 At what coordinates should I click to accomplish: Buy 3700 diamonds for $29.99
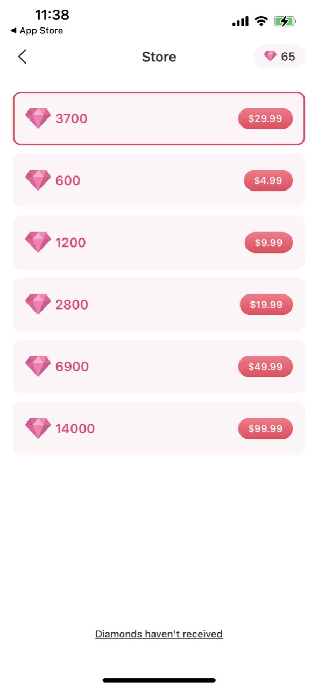pos(265,118)
